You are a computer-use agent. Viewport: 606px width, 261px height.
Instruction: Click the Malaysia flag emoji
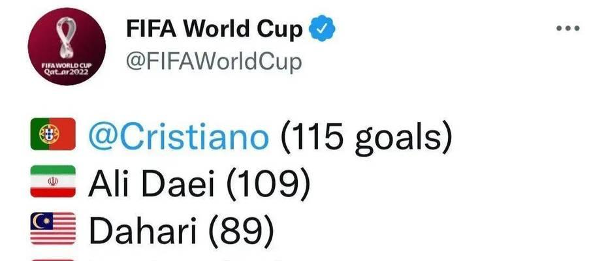(53, 228)
